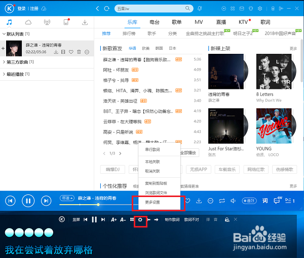Image resolution: width=304 pixels, height=258 pixels.
Task: Open the more-options circle icon in player bar
Action: point(210,201)
